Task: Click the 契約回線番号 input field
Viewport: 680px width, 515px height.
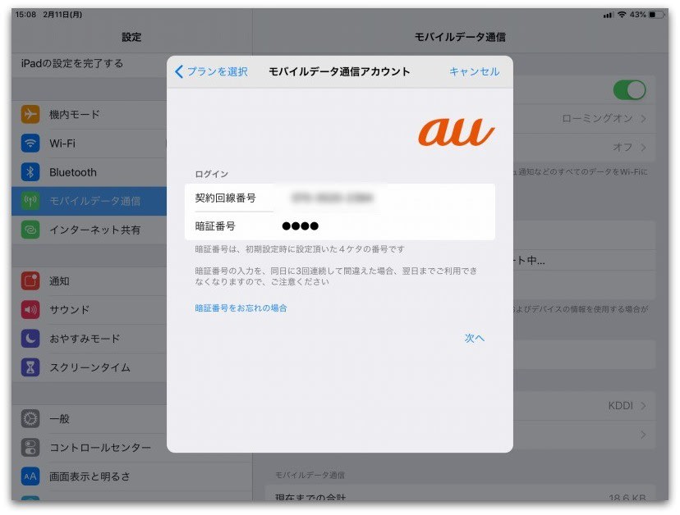Action: (340, 198)
